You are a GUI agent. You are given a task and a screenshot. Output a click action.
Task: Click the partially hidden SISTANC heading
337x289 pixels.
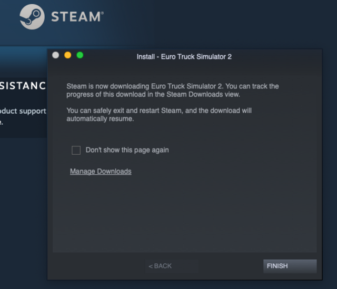coord(23,86)
